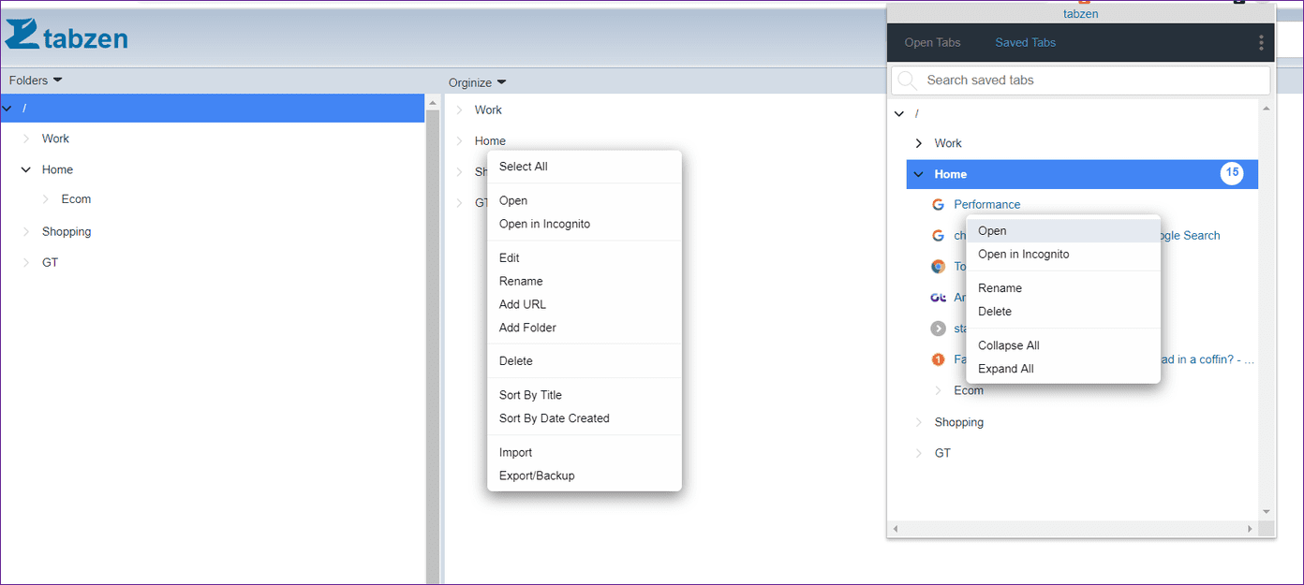Select Shopping folder in left tree
Screen dimensions: 1304x585
point(67,231)
